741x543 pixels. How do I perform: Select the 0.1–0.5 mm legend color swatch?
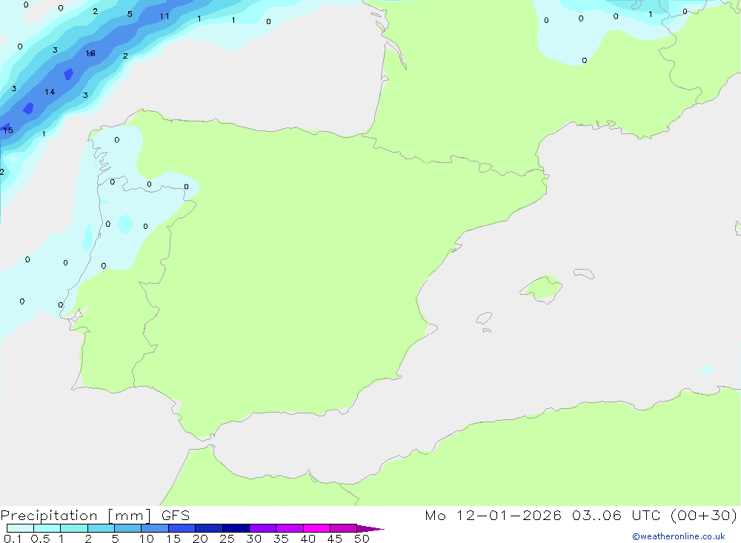click(x=20, y=528)
